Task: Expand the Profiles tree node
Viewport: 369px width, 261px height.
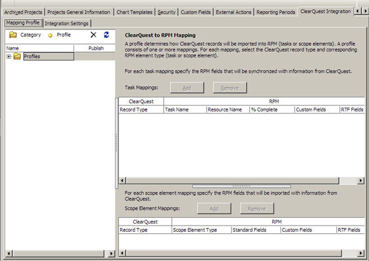Action: [8, 57]
